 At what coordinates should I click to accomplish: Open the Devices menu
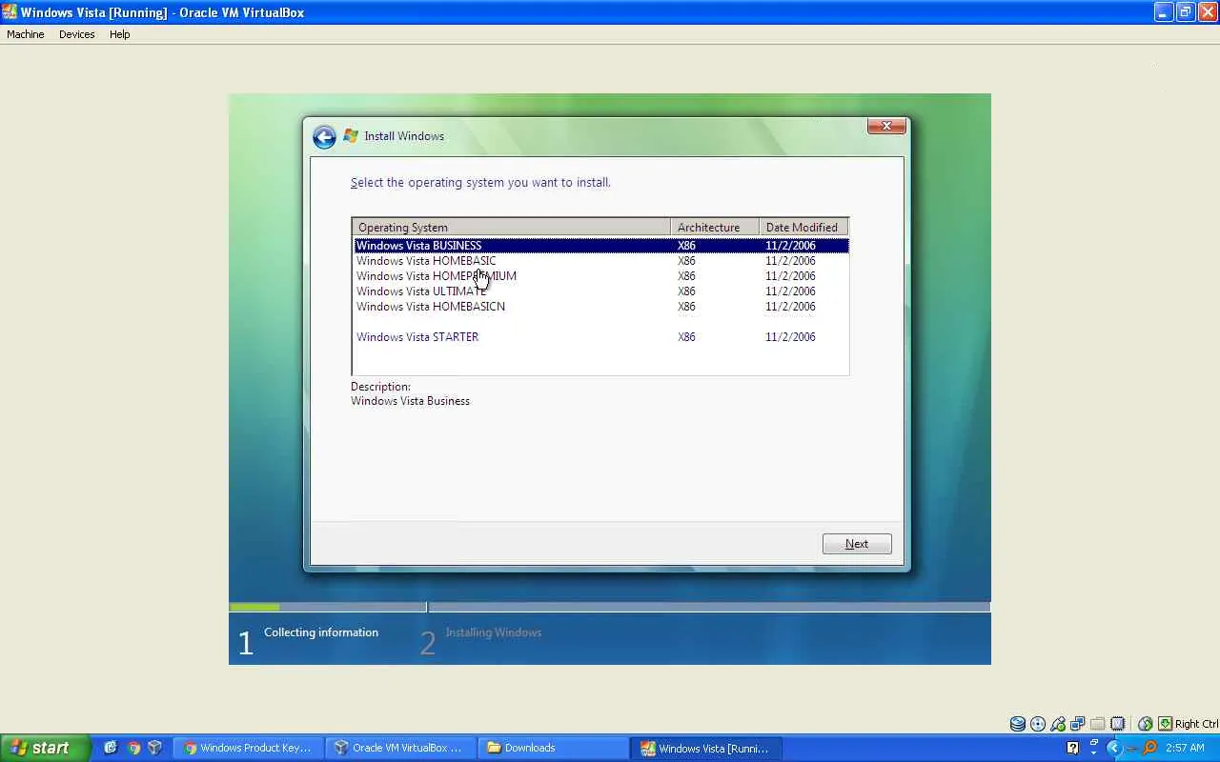pyautogui.click(x=77, y=34)
